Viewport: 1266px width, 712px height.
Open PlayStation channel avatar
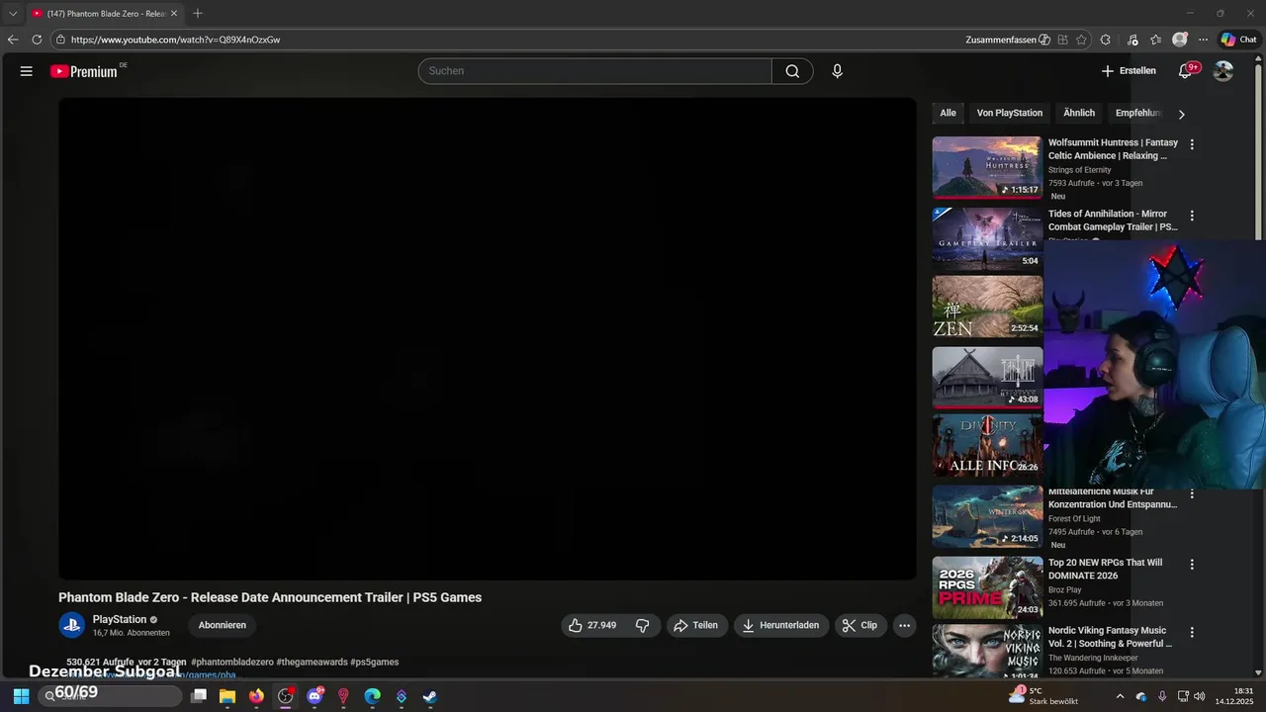[x=71, y=625]
